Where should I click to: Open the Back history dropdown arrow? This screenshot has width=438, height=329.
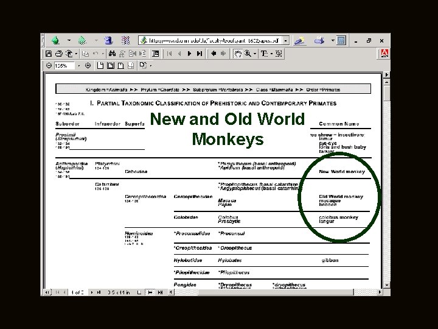pos(69,41)
